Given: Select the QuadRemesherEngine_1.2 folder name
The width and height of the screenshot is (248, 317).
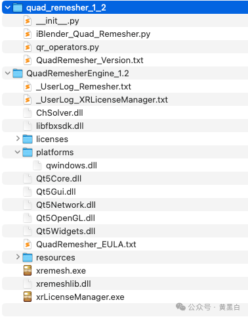Looking at the screenshot, I should point(77,74).
